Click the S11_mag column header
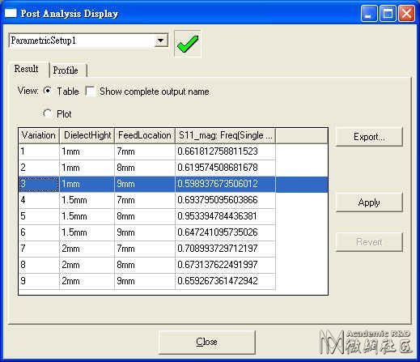 (226, 135)
